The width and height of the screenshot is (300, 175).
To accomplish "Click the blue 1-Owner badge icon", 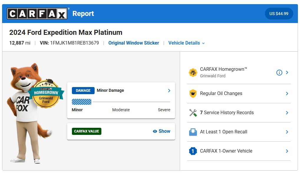I will pyautogui.click(x=193, y=151).
